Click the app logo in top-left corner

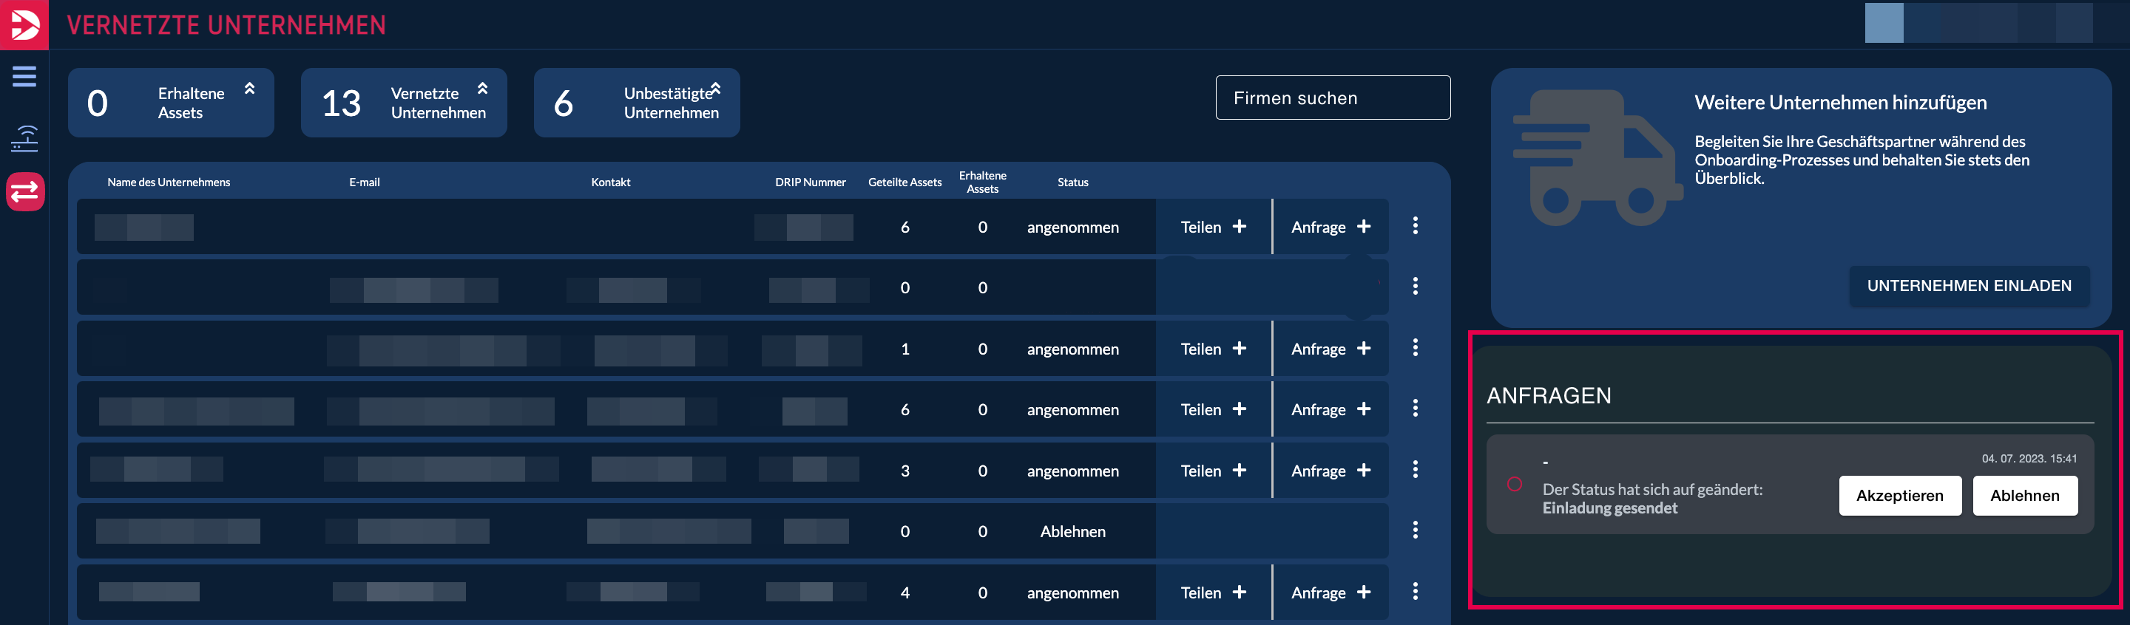pos(24,24)
